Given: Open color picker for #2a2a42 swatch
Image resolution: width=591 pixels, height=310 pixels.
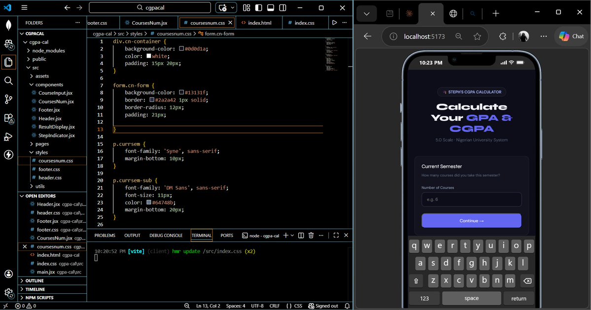Looking at the screenshot, I should (151, 100).
